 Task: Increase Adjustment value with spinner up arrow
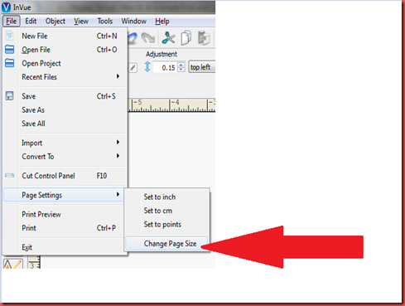click(181, 65)
